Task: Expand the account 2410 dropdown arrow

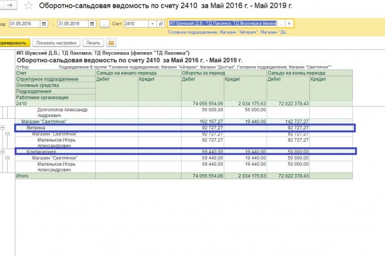Action: 152,24
